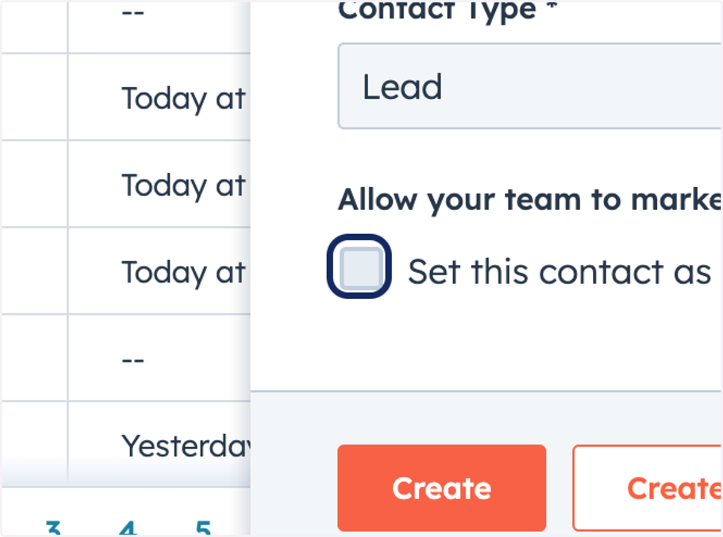Open the Contact Type dropdown showing Lead
The height and width of the screenshot is (537, 723).
(530, 86)
